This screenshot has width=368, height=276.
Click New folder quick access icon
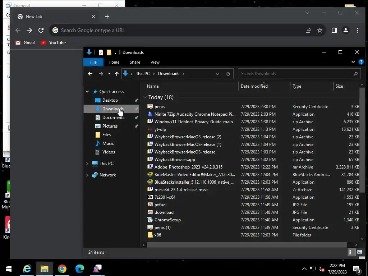109,52
